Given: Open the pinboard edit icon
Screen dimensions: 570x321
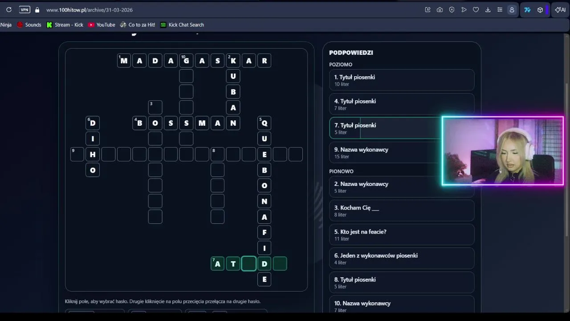Looking at the screenshot, I should pos(428,10).
